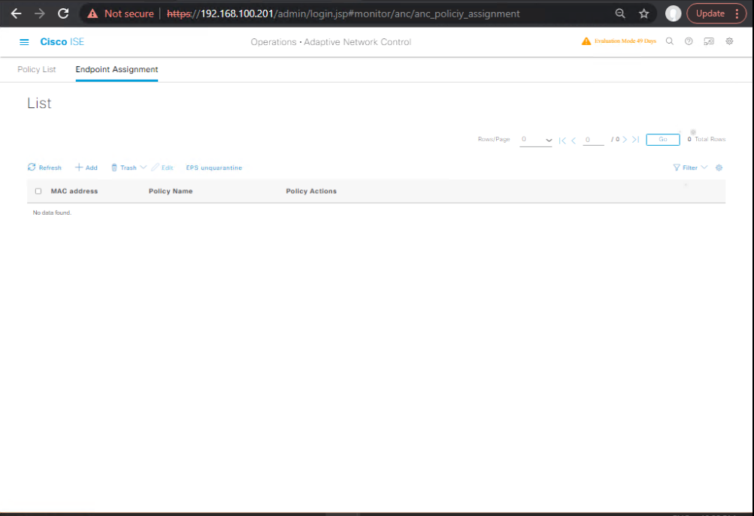Viewport: 754px width, 516px height.
Task: Select the browser address bar URL
Action: pyautogui.click(x=343, y=14)
